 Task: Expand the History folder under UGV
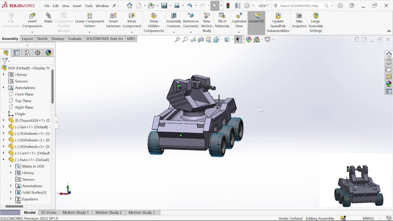4,74
